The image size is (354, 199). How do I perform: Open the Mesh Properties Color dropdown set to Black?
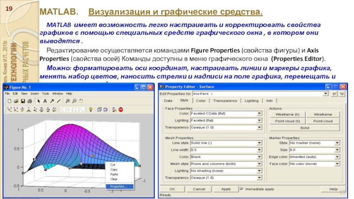pyautogui.click(x=259, y=157)
